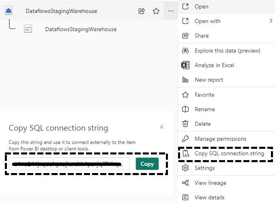This screenshot has width=275, height=205.
Task: Open View lineage from the menu
Action: pyautogui.click(x=210, y=183)
